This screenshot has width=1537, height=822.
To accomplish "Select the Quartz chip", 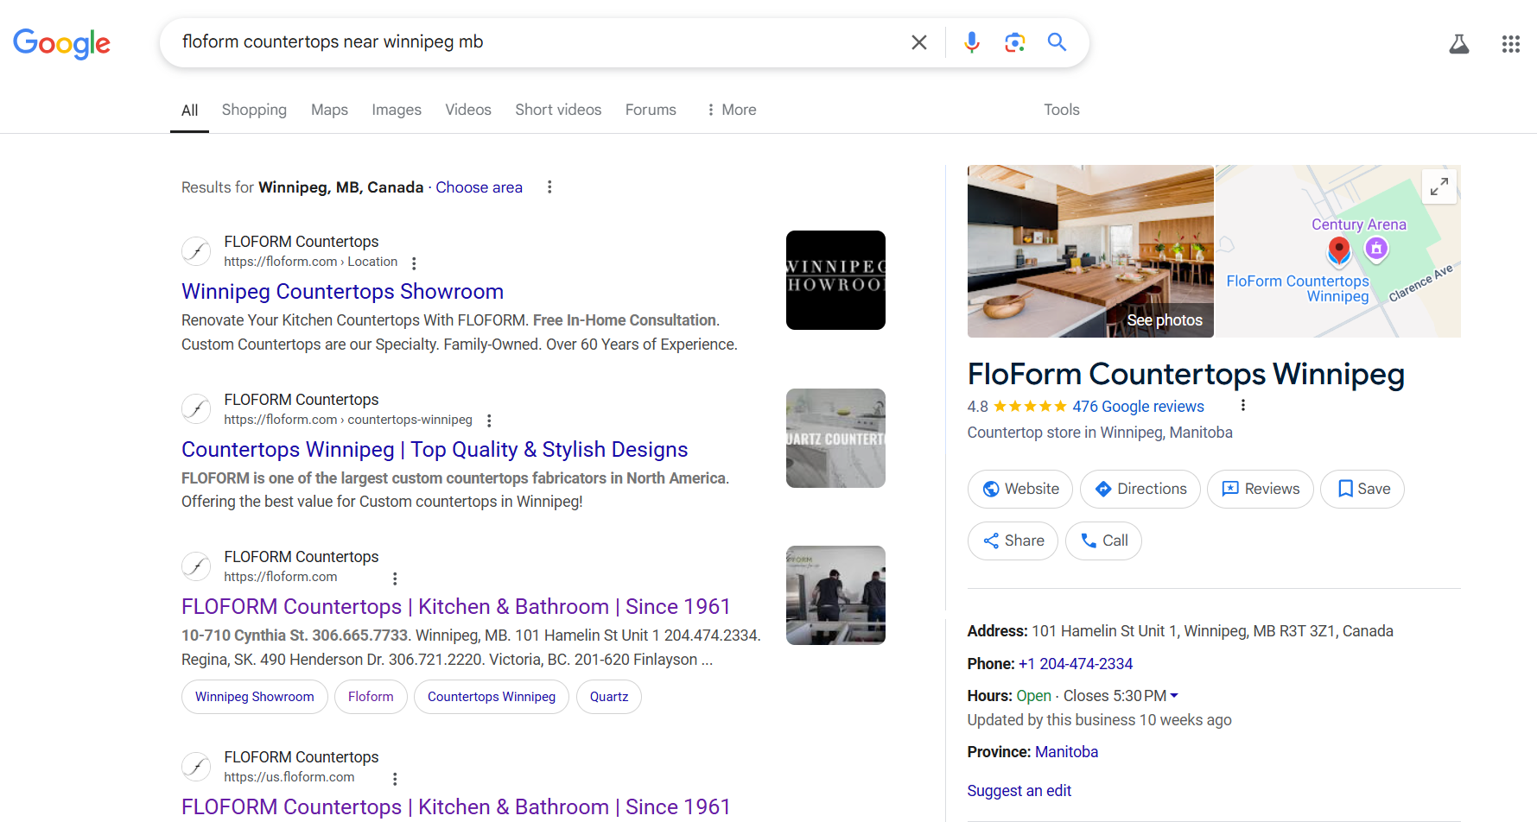I will [x=608, y=697].
